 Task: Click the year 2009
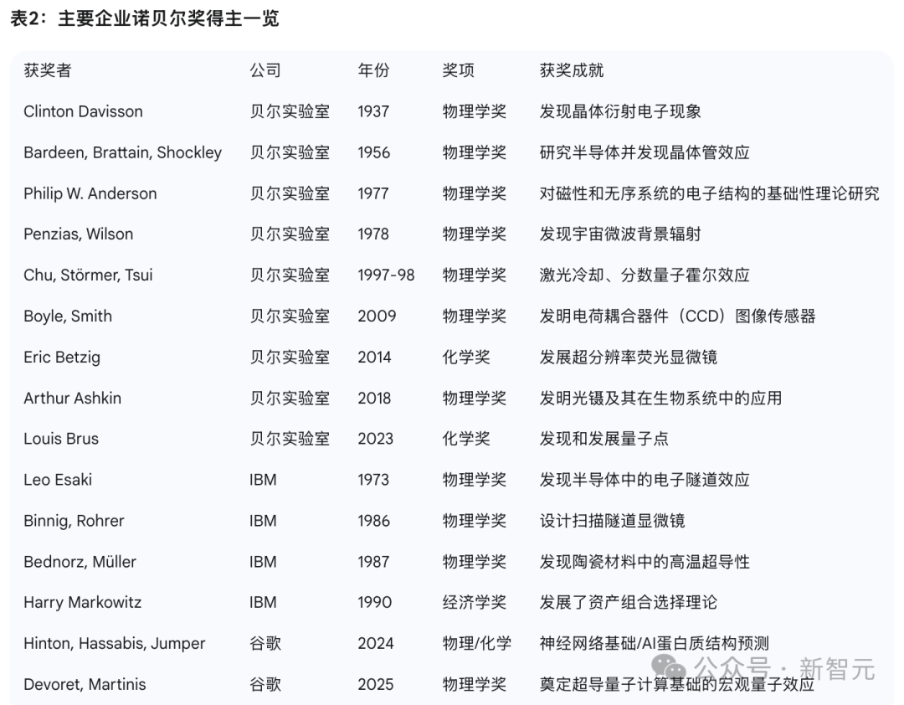[377, 316]
